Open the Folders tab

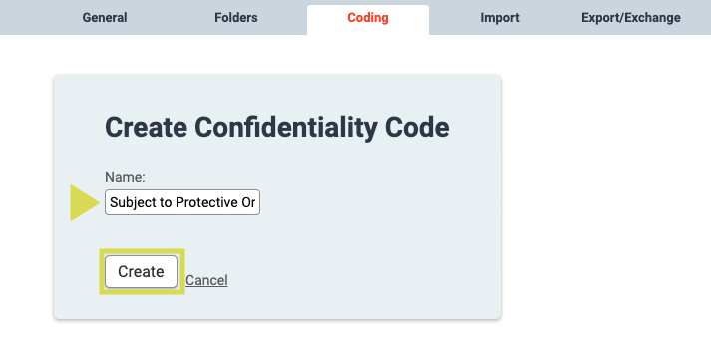click(235, 18)
